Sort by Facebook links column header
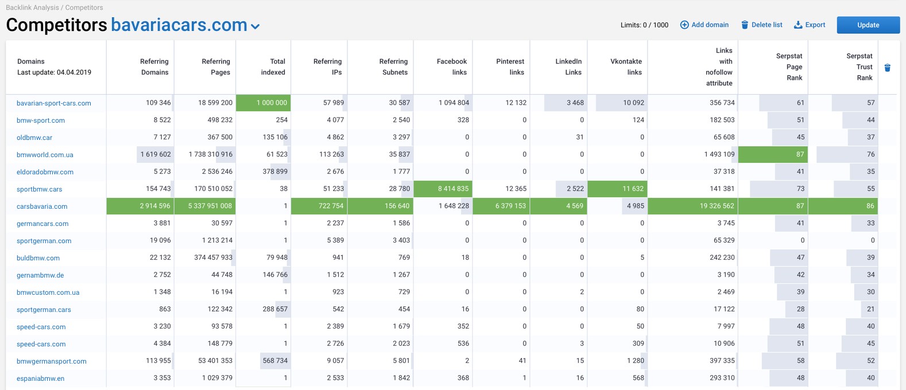 [452, 67]
